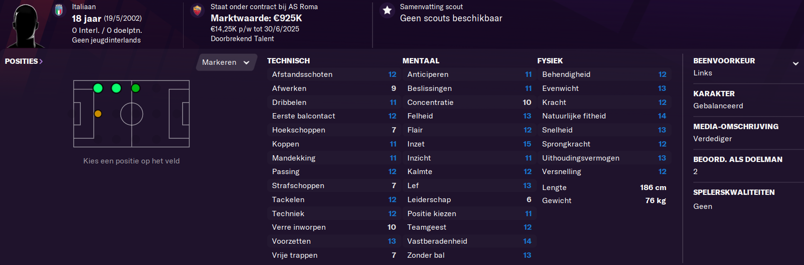
Task: Click the Spelerskwaliteiten heading
Action: pyautogui.click(x=734, y=192)
